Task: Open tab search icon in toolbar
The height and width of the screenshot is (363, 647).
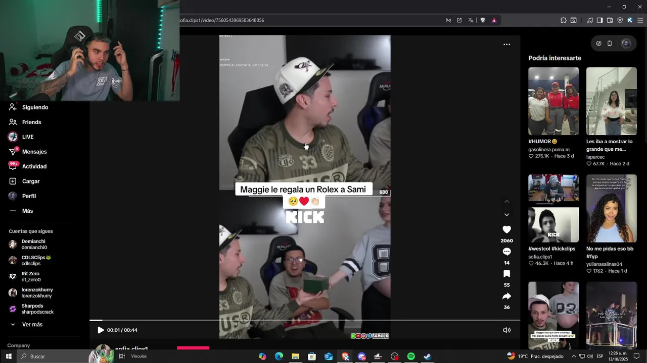Action: coord(574,20)
